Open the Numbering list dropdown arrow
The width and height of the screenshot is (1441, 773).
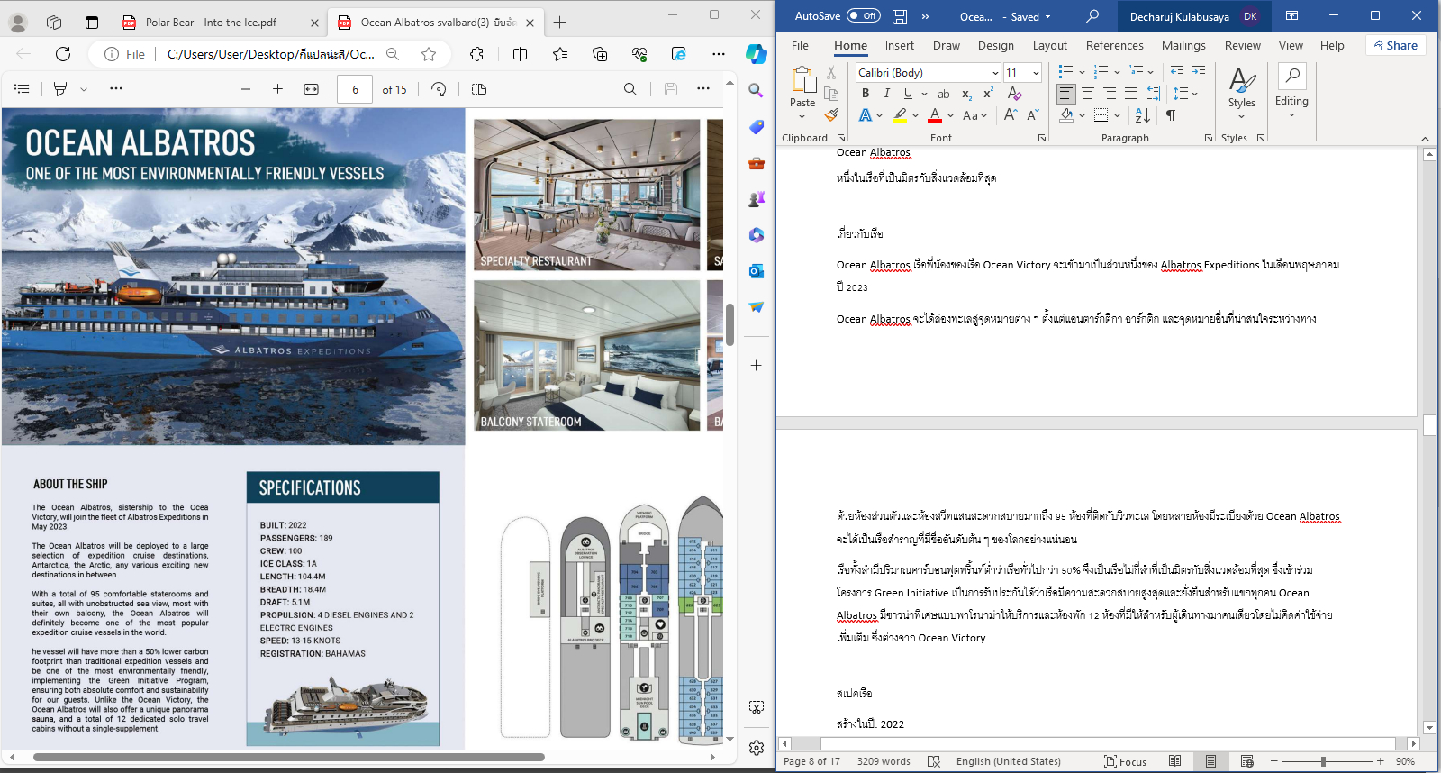coord(1117,72)
